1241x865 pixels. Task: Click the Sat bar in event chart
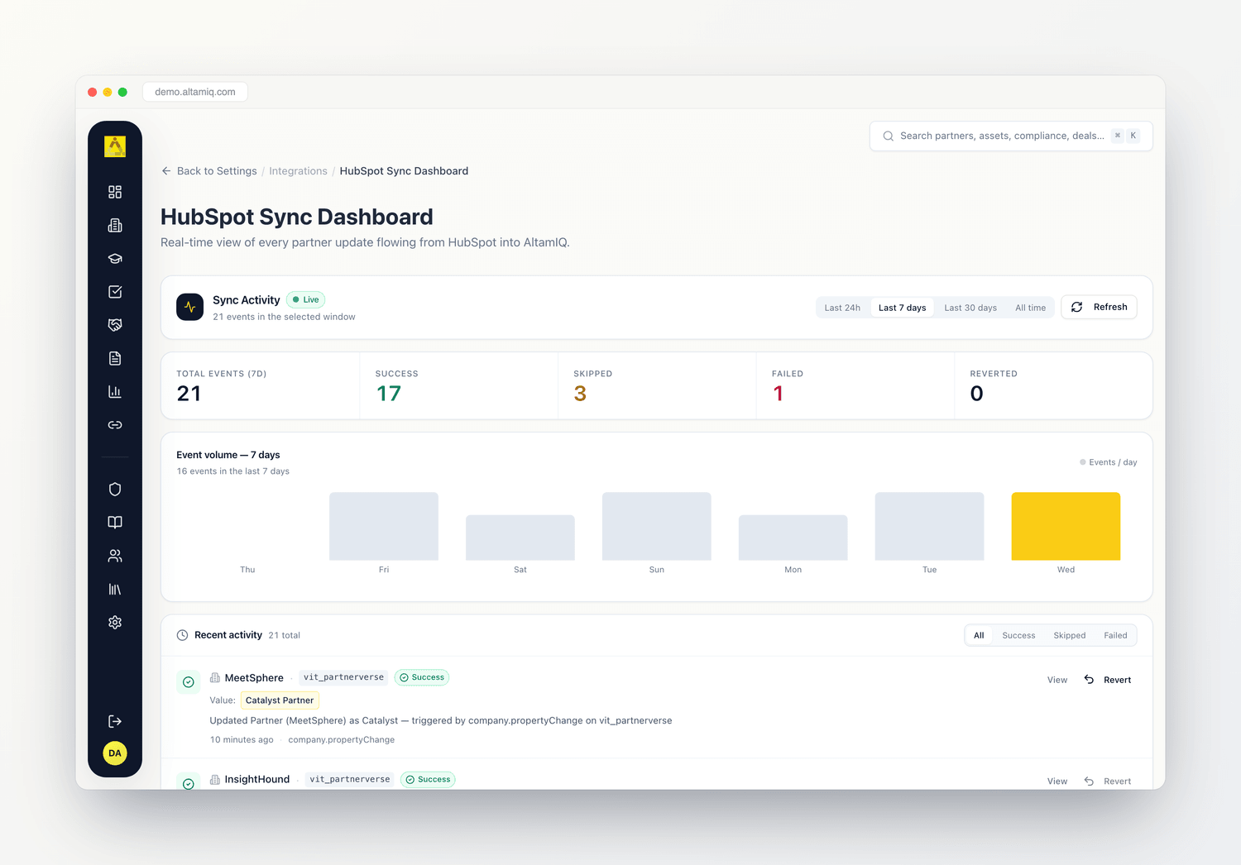point(520,538)
